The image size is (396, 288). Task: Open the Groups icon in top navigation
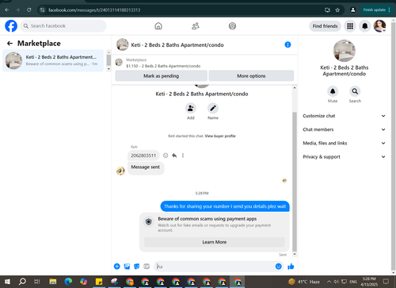tap(232, 26)
